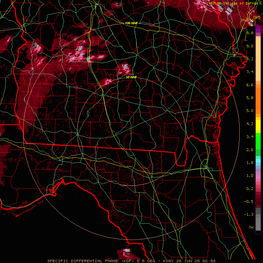Select the 9.0 value on the legend

tap(250, 46)
